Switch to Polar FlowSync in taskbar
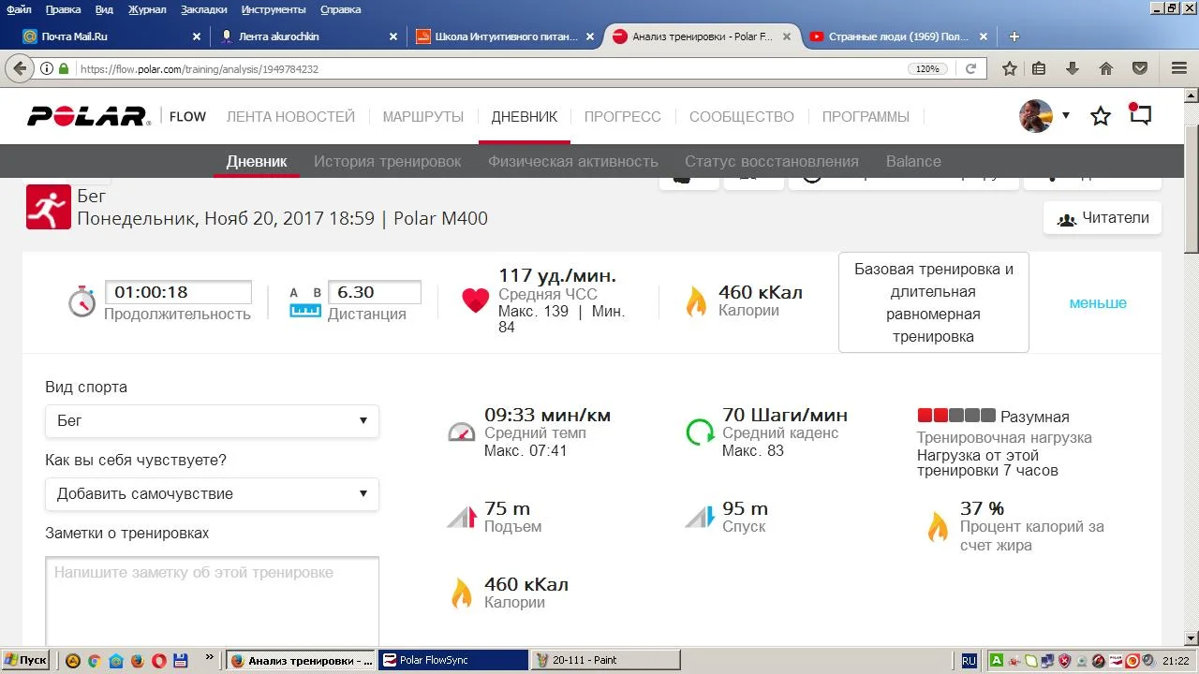This screenshot has width=1199, height=674. click(454, 660)
